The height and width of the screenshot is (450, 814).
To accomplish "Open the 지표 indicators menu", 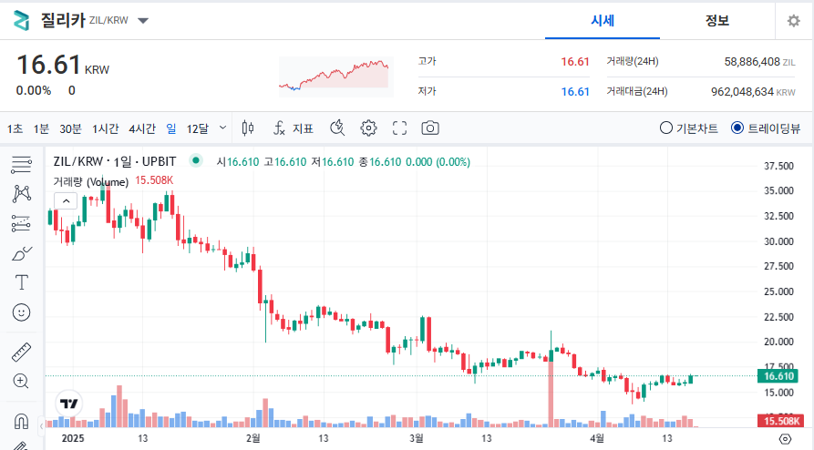I will (294, 128).
